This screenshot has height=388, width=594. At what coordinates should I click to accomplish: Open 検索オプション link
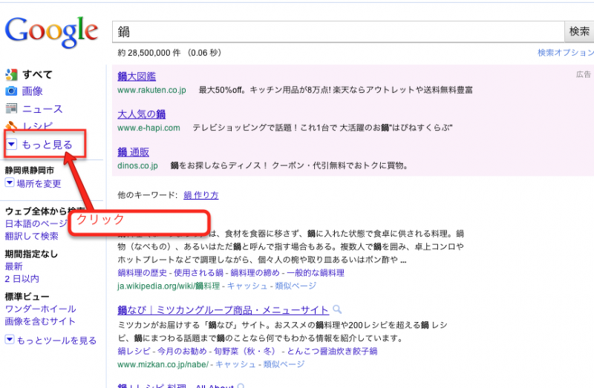(566, 53)
